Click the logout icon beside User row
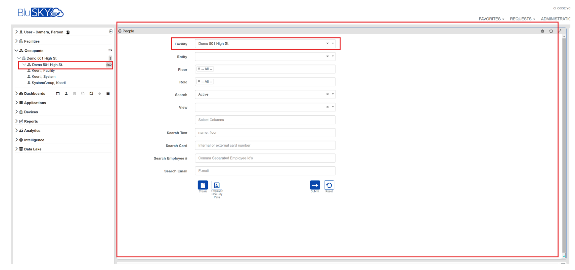575x270 pixels. 111,32
